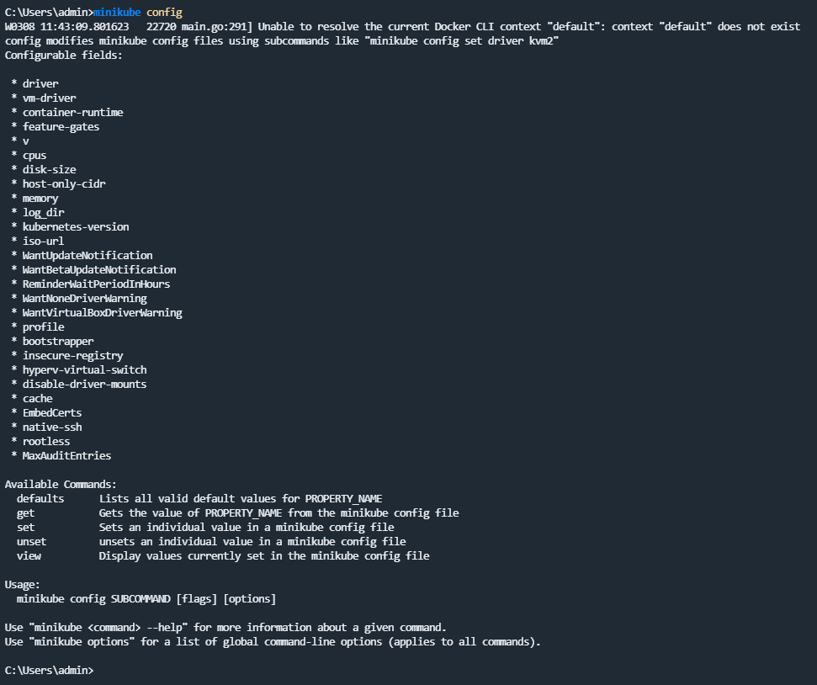Click the 'view' command name
The image size is (817, 685).
[x=29, y=555]
